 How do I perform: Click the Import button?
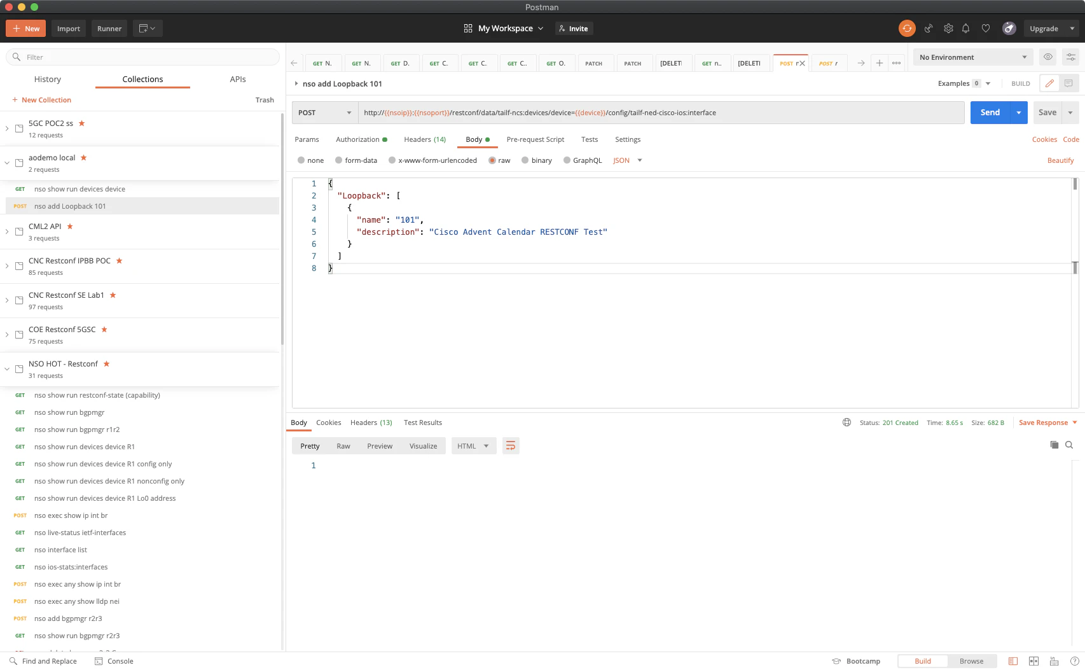(x=69, y=29)
